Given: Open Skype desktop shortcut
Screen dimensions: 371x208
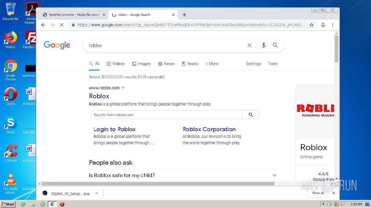Looking at the screenshot, I should (10, 125).
